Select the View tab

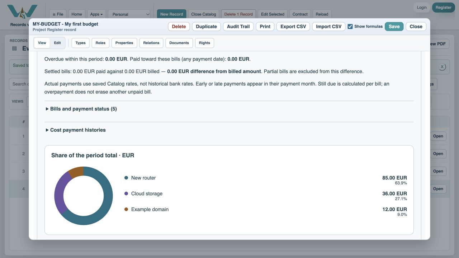[x=42, y=43]
